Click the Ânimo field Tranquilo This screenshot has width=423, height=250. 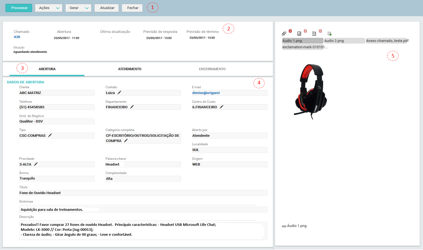57,178
